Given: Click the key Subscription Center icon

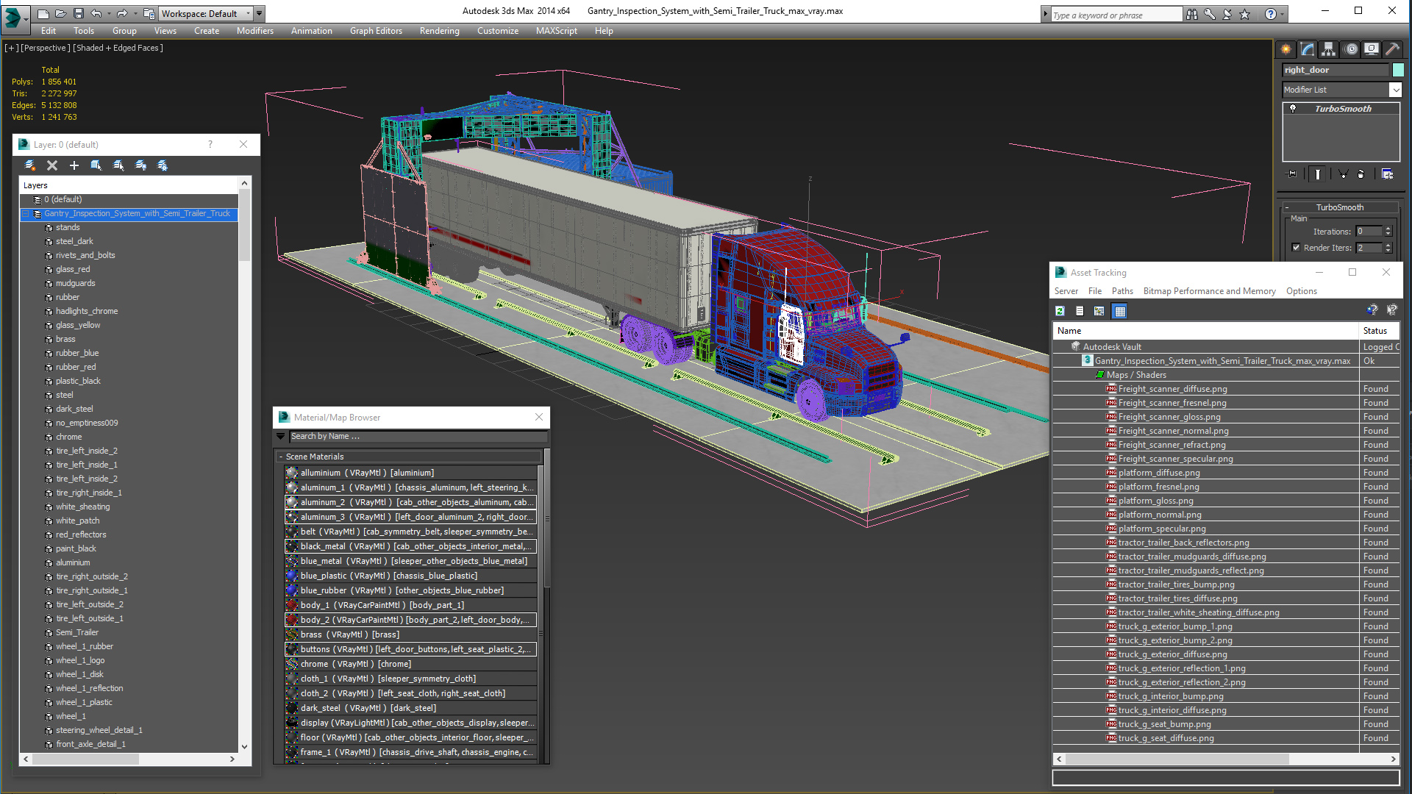Looking at the screenshot, I should coord(1210,14).
